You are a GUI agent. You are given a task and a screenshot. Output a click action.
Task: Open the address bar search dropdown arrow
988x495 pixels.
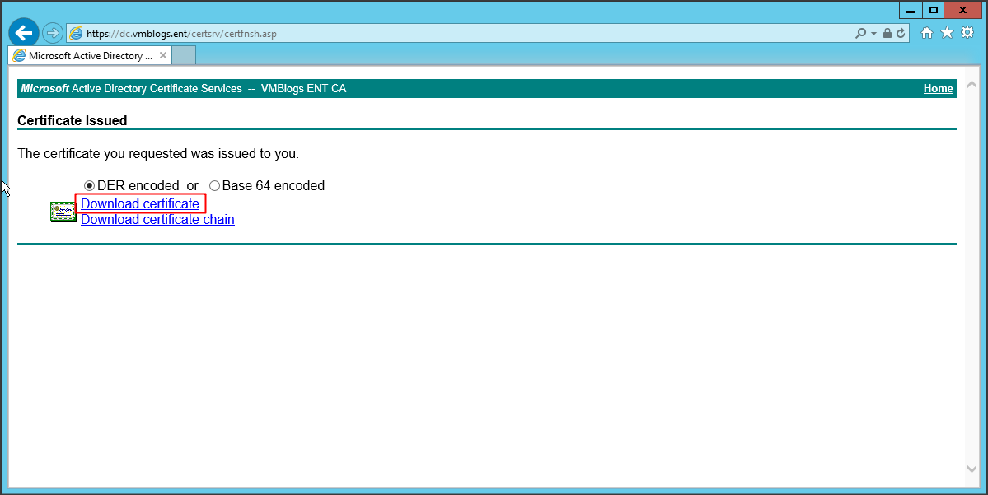(873, 34)
